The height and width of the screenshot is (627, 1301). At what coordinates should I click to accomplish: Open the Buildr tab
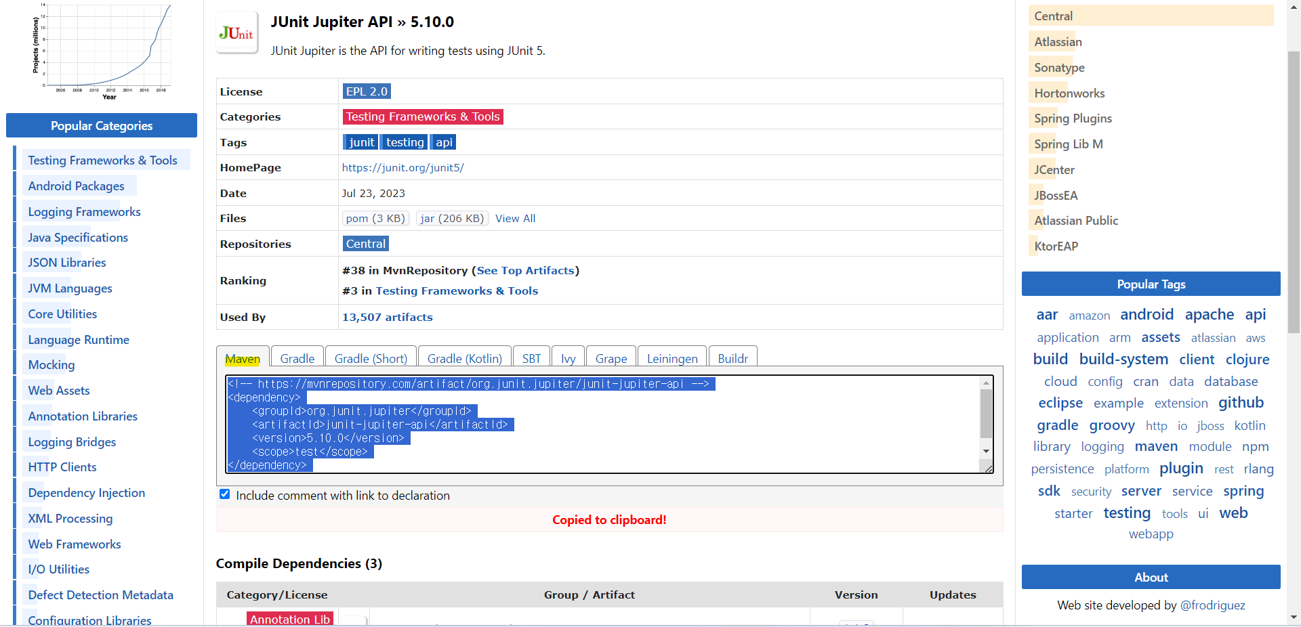click(733, 358)
